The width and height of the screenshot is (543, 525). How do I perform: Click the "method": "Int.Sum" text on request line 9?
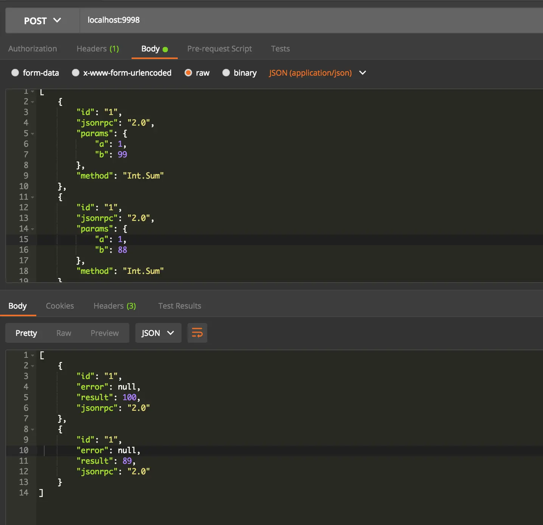120,176
